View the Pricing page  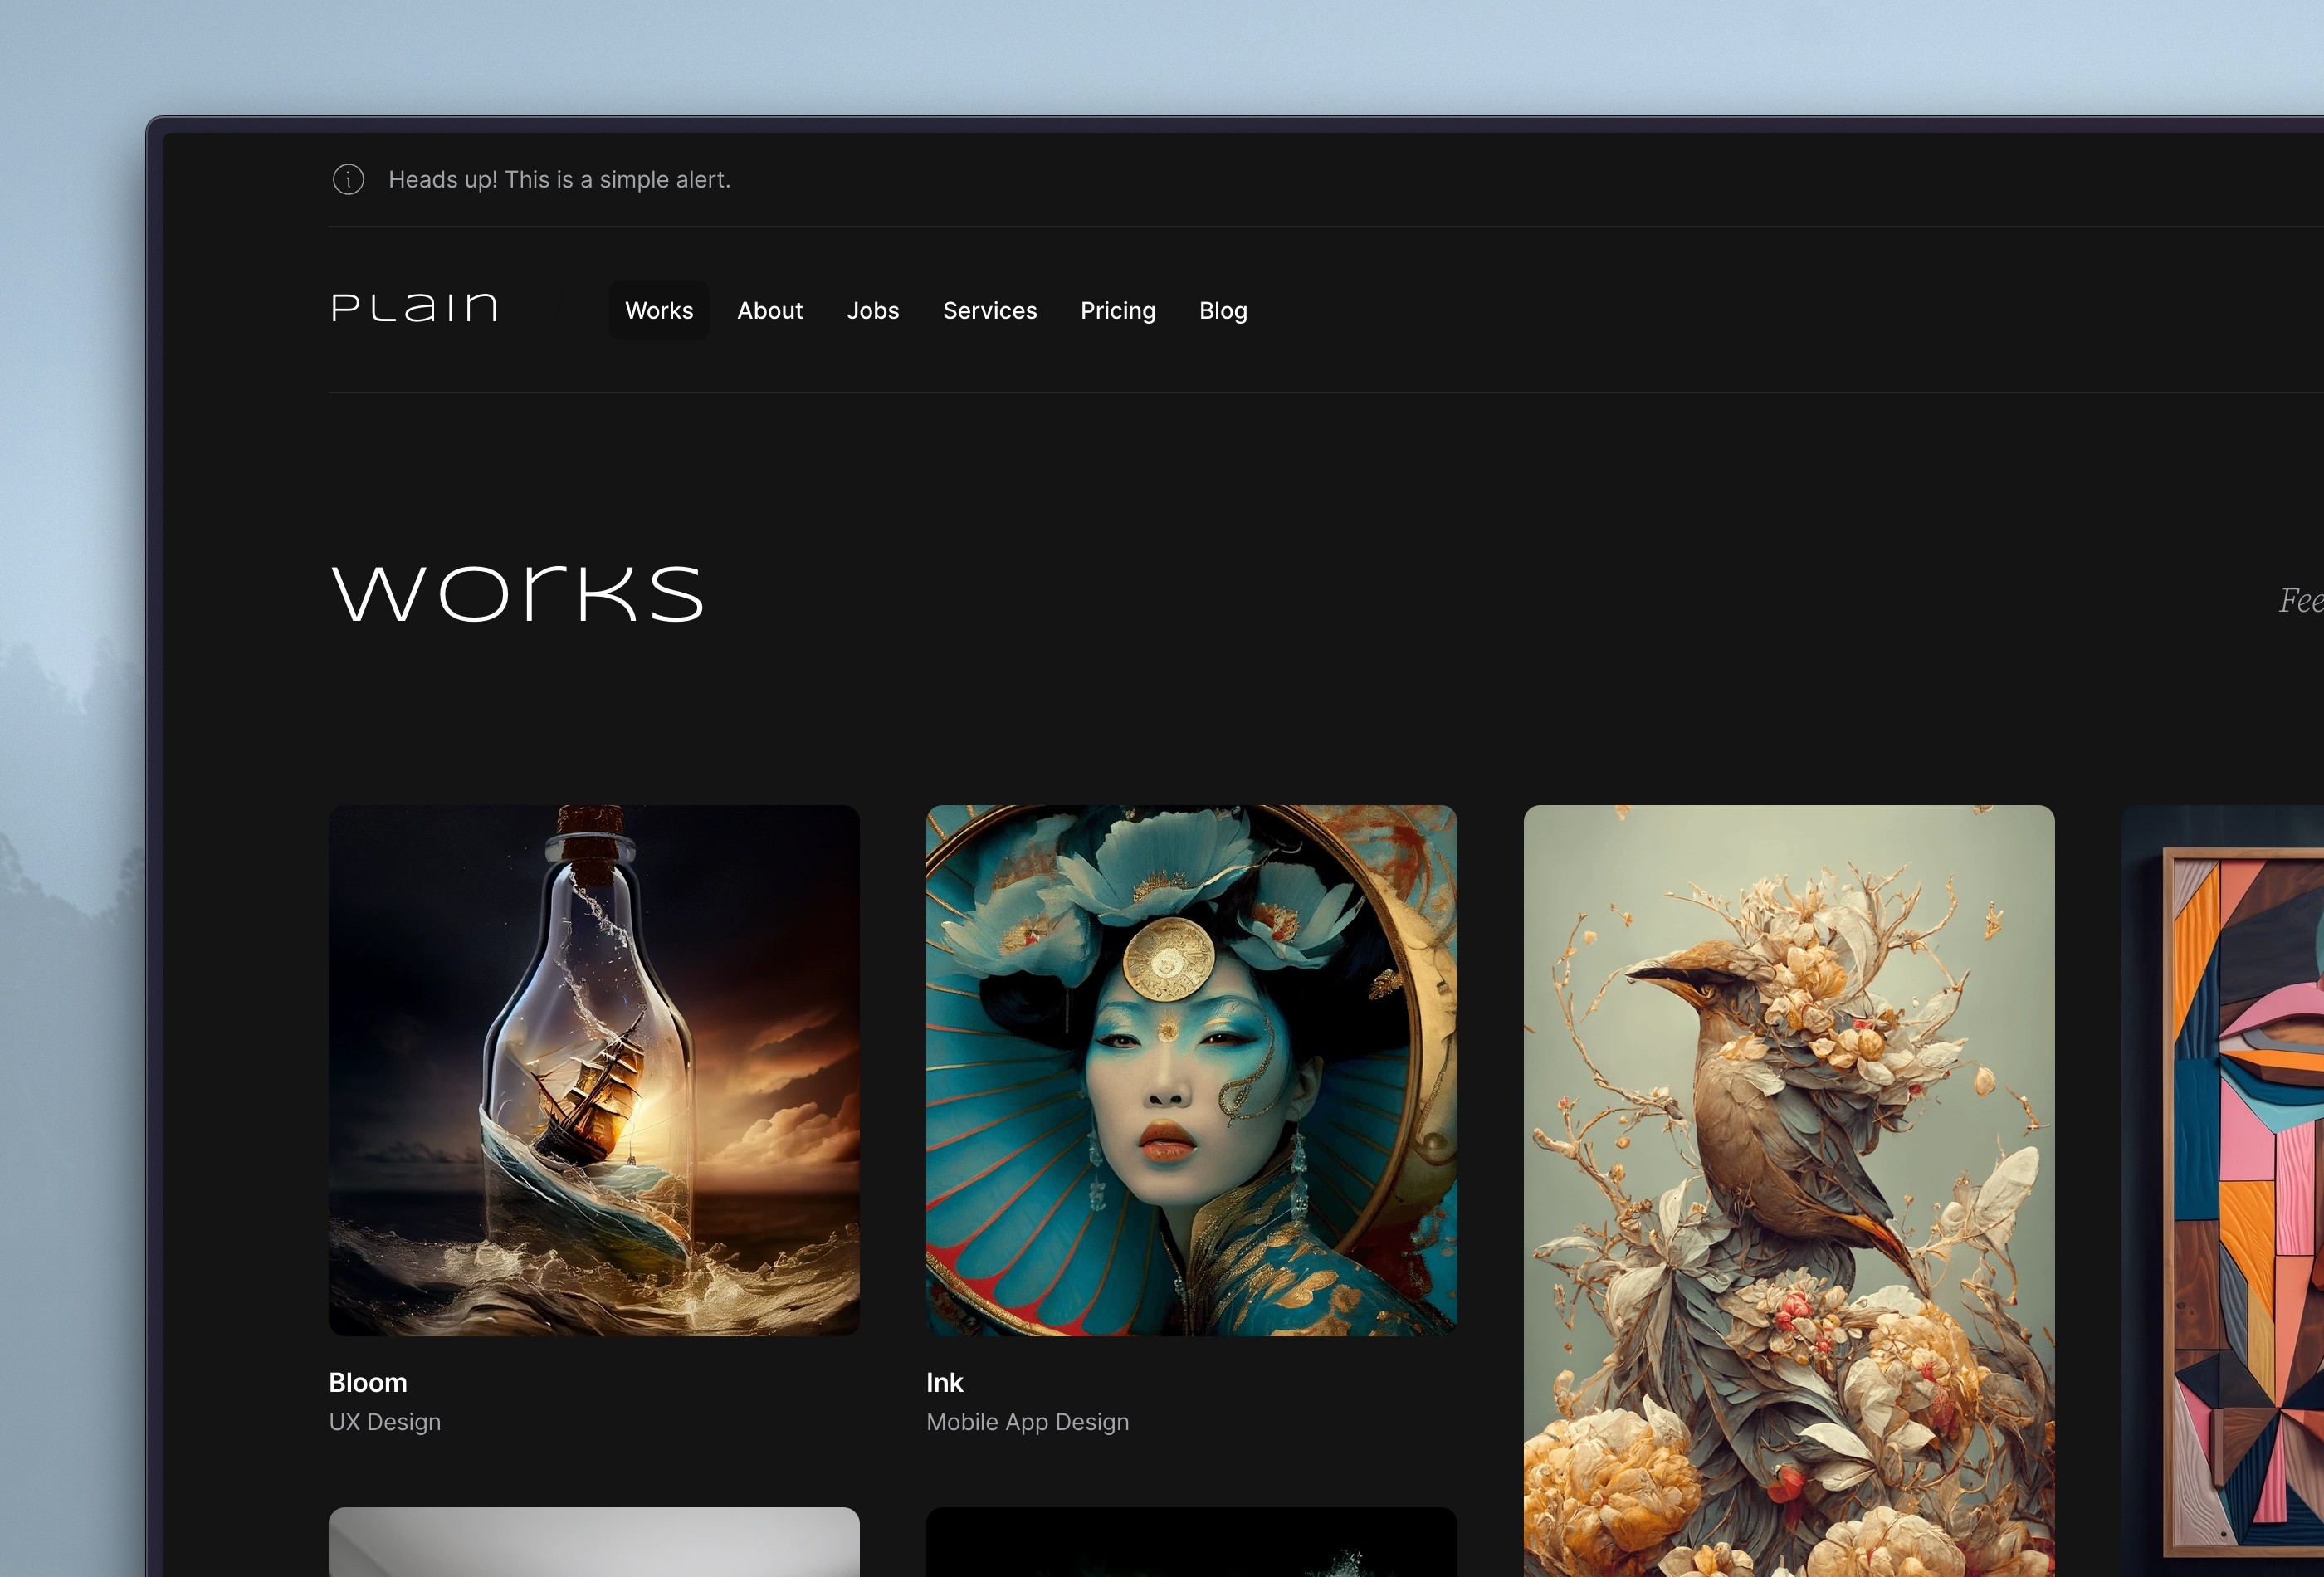(1117, 310)
